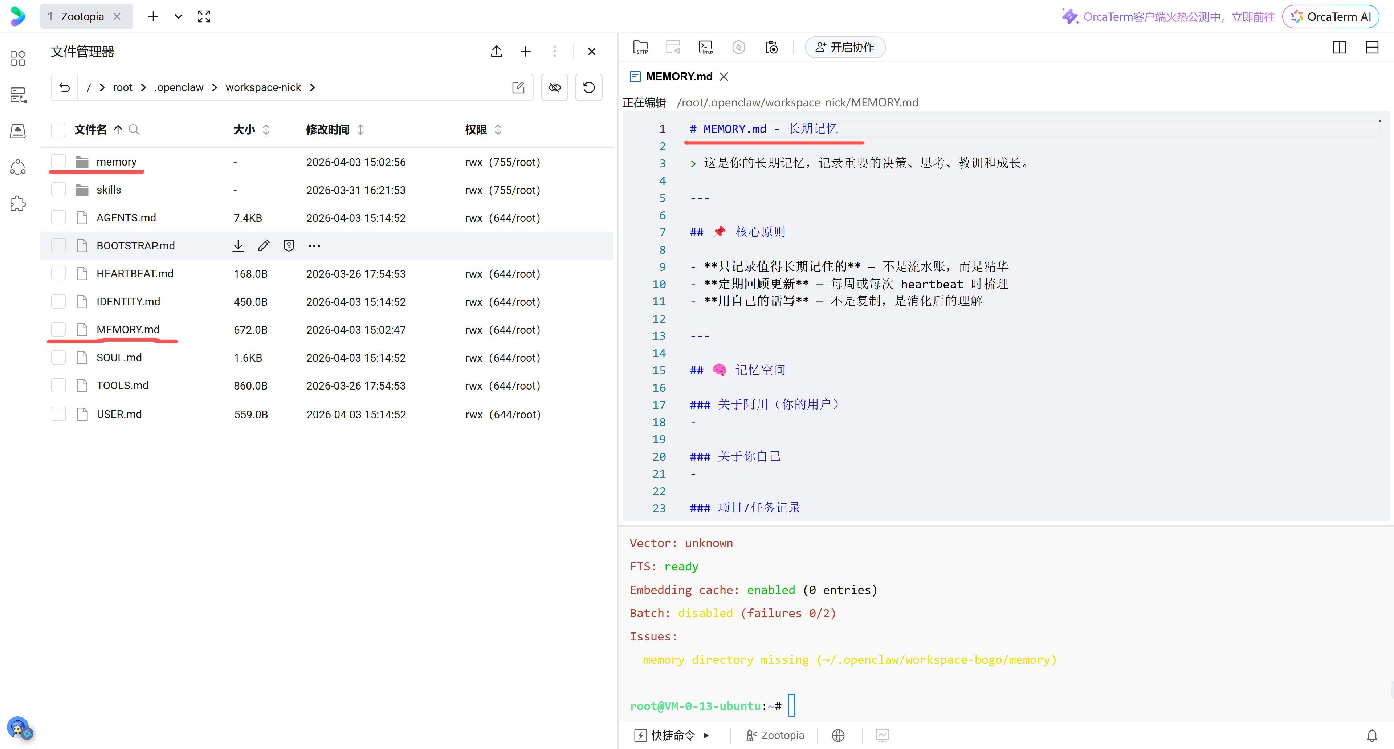Check the memory folder checkbox

pos(58,162)
